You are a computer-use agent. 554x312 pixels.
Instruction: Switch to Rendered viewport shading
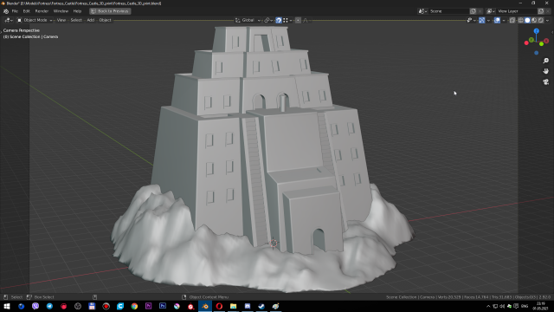coord(541,21)
